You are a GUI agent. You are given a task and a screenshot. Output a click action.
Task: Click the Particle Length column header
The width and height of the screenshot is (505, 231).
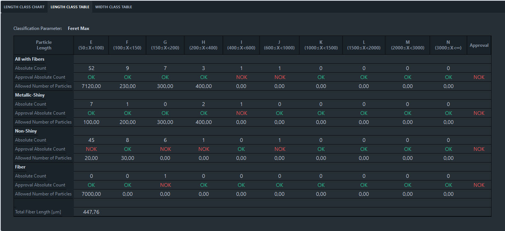[x=44, y=45]
